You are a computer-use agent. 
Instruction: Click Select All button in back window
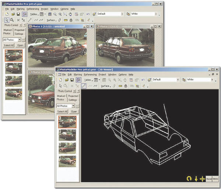(9, 45)
